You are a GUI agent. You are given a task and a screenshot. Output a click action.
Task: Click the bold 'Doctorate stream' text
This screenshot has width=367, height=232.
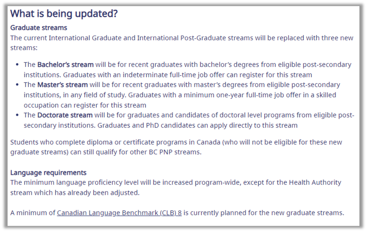point(65,115)
